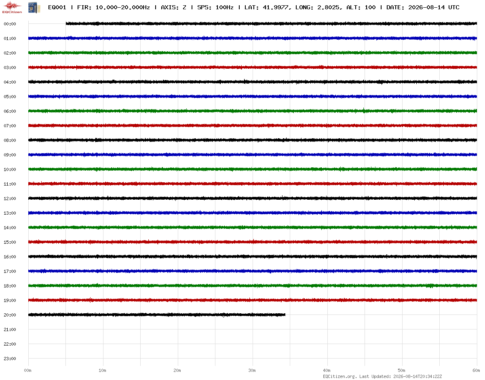The image size is (485, 380).
Task: Click the green 02:00 seismic trace
Action: point(253,53)
